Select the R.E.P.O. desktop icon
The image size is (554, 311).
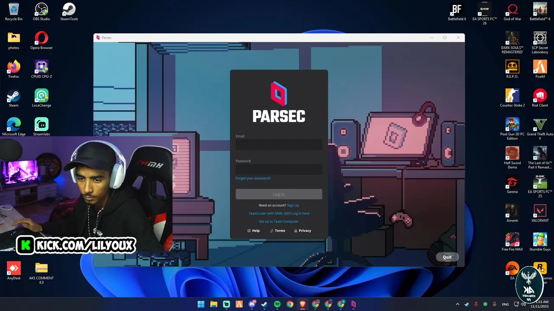(x=512, y=70)
